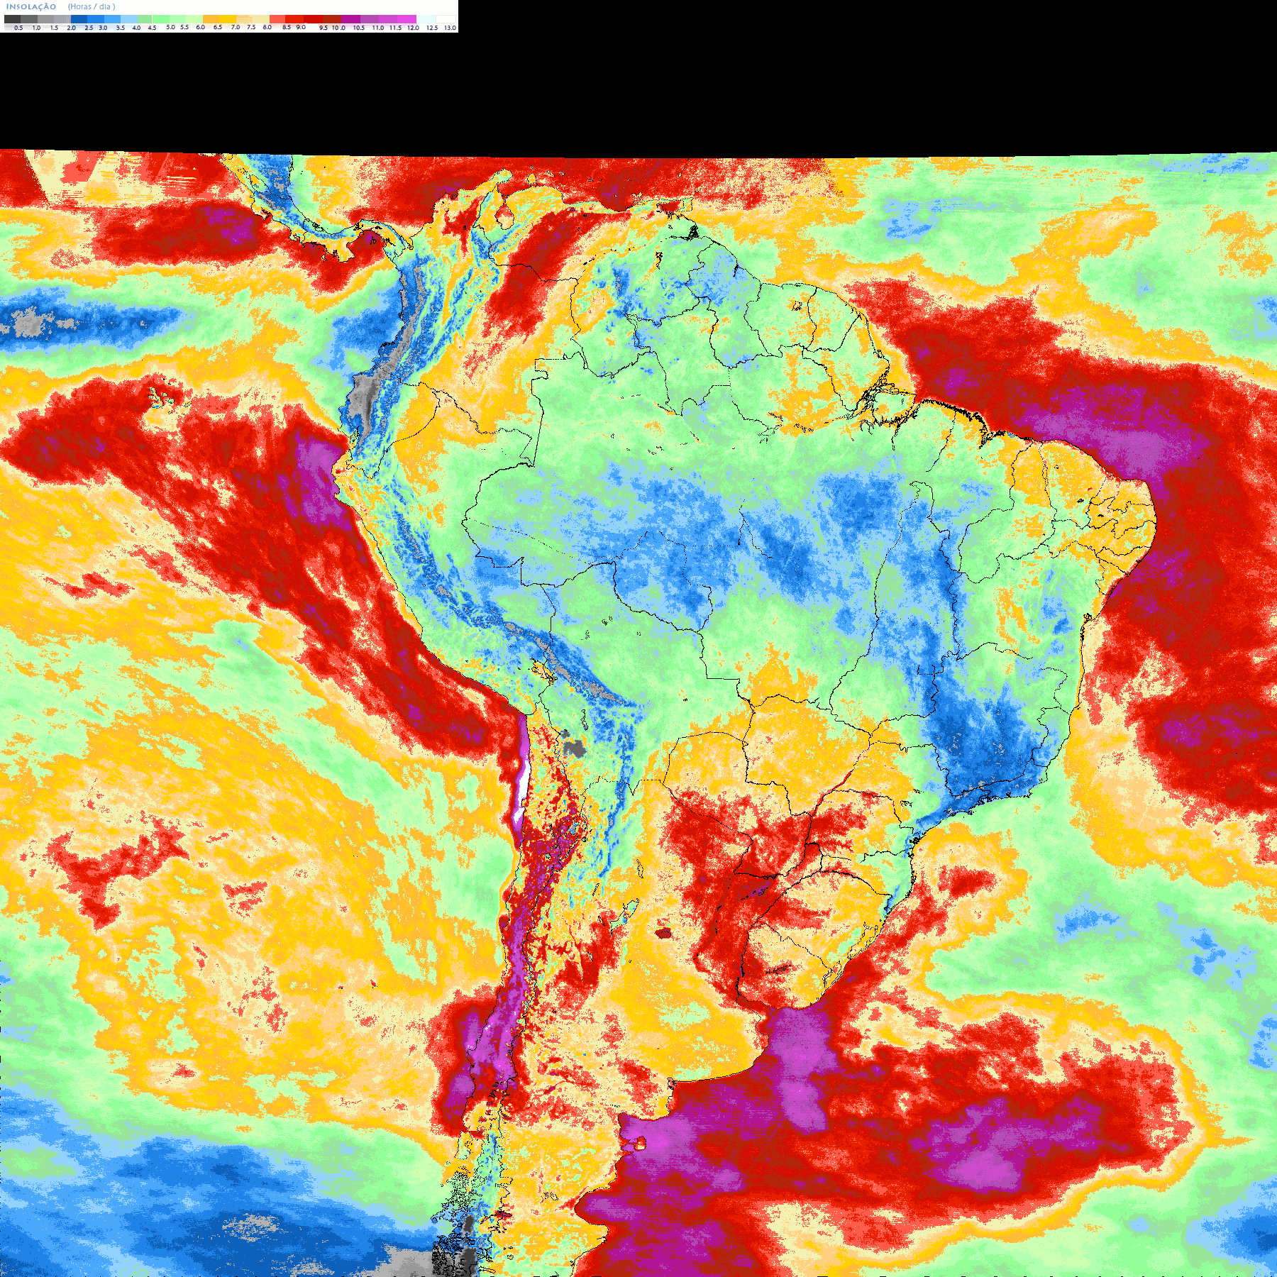Click the 12.5 legend value
This screenshot has height=1277, width=1277.
pyautogui.click(x=432, y=28)
